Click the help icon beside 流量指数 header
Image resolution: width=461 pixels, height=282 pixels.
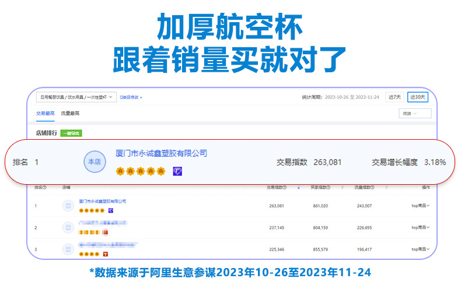pos(372,188)
